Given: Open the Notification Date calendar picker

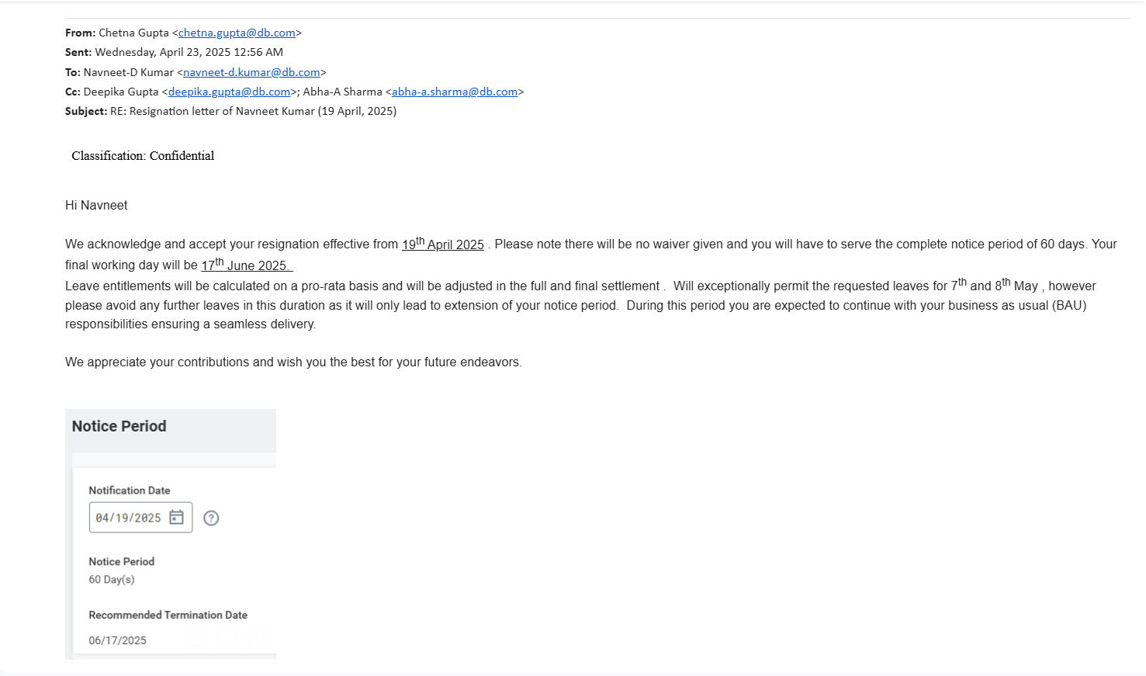Looking at the screenshot, I should click(177, 518).
